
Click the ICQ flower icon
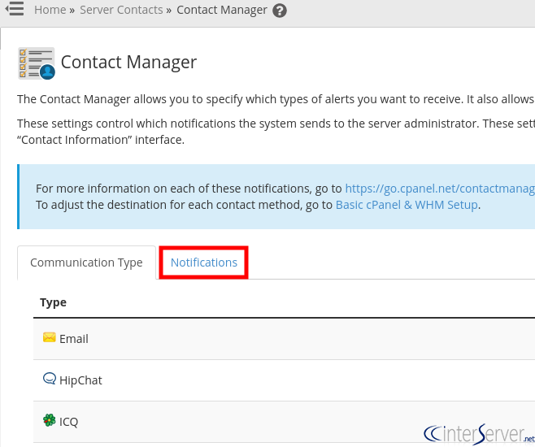pos(49,420)
